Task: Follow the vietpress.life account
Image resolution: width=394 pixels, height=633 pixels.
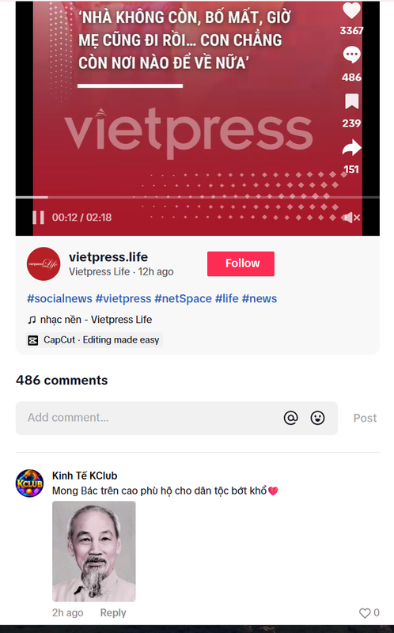Action: (x=241, y=263)
